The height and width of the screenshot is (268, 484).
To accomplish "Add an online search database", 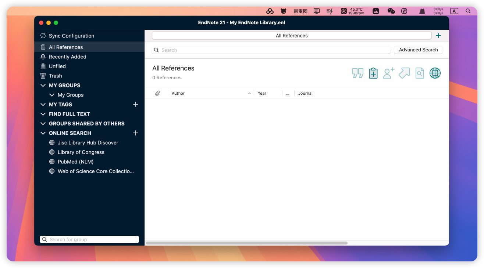I will (x=135, y=133).
